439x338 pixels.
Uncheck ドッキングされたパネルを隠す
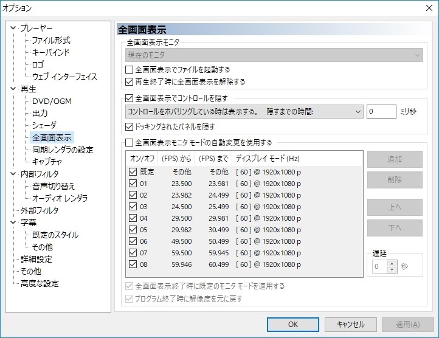click(x=129, y=126)
